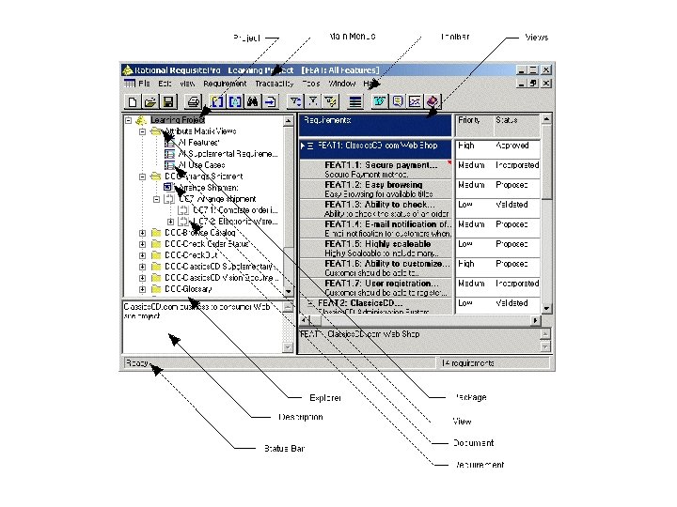Open the File menu
Viewport: 677px width, 507px height.
click(144, 84)
